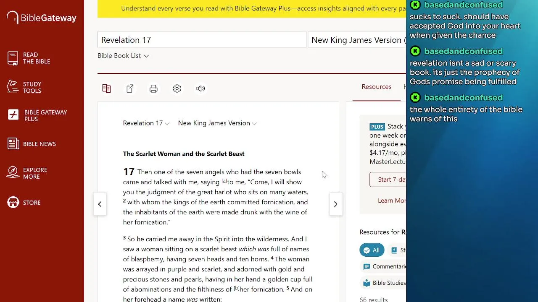The image size is (538, 302).
Task: Click the share passage icon
Action: [x=130, y=89]
